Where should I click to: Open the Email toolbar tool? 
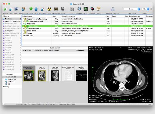tap(16, 9)
